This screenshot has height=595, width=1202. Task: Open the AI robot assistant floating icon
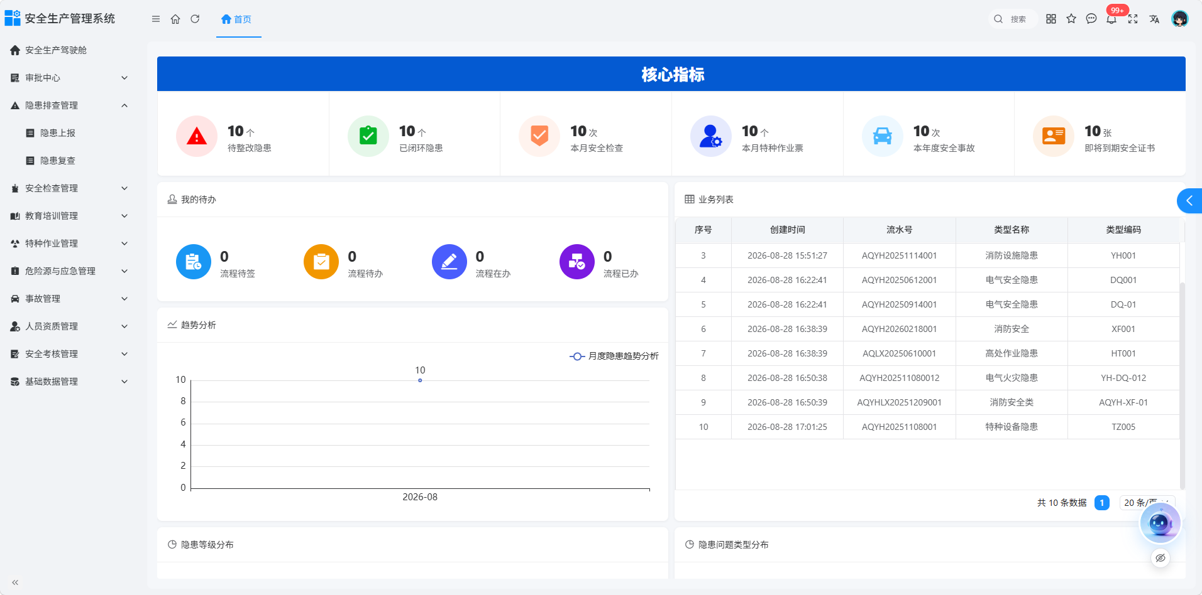[1160, 523]
